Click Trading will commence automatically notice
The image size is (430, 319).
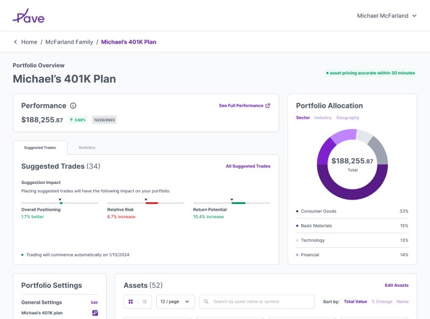point(77,254)
